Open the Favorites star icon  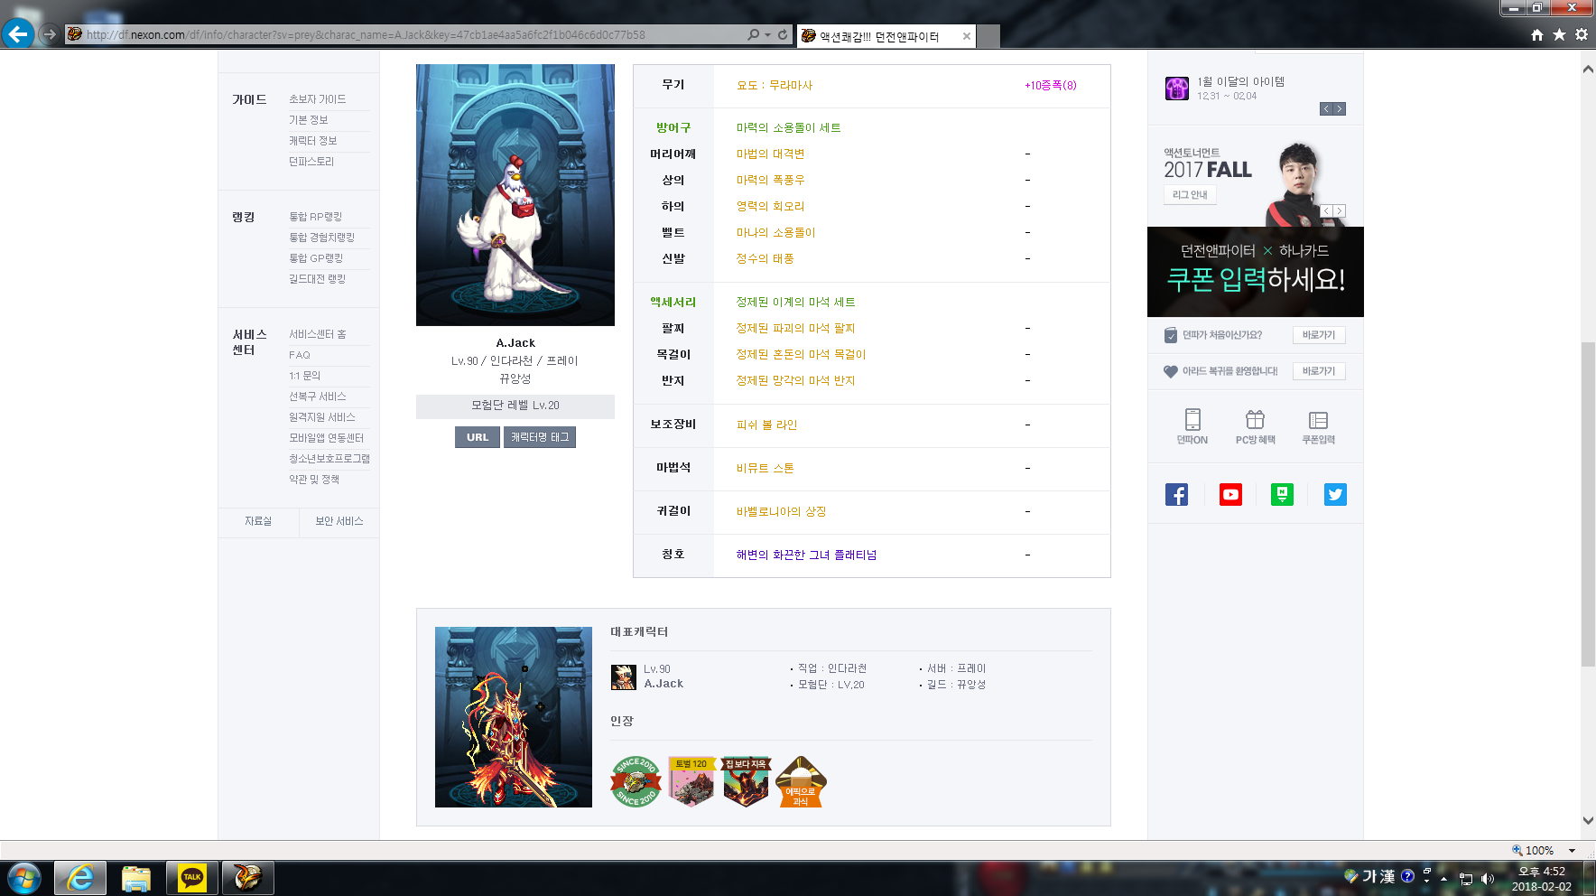1559,34
